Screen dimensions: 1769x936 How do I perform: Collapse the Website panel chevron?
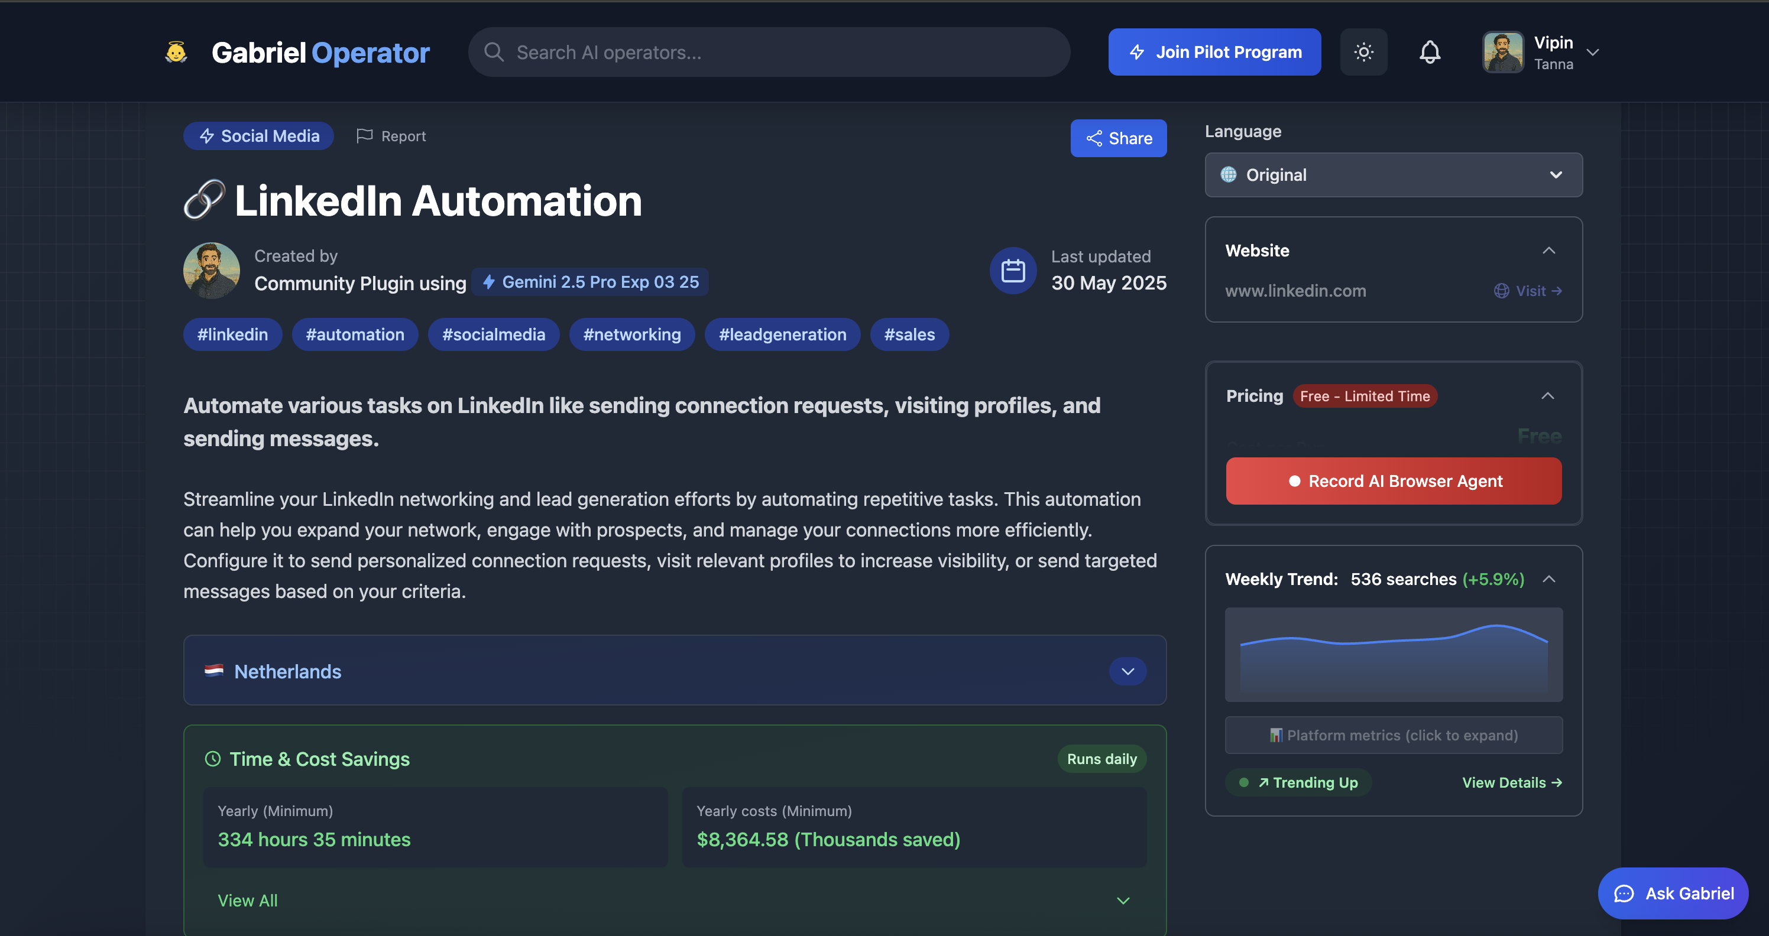(x=1548, y=251)
